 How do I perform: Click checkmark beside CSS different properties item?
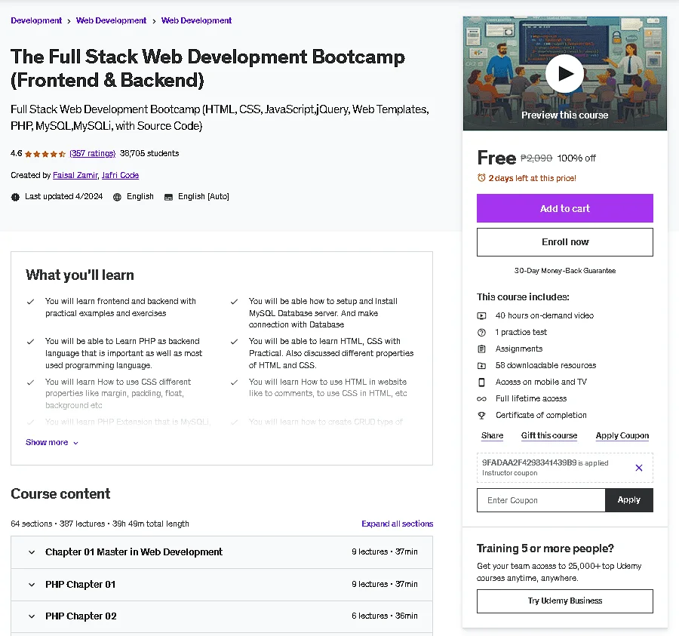30,383
